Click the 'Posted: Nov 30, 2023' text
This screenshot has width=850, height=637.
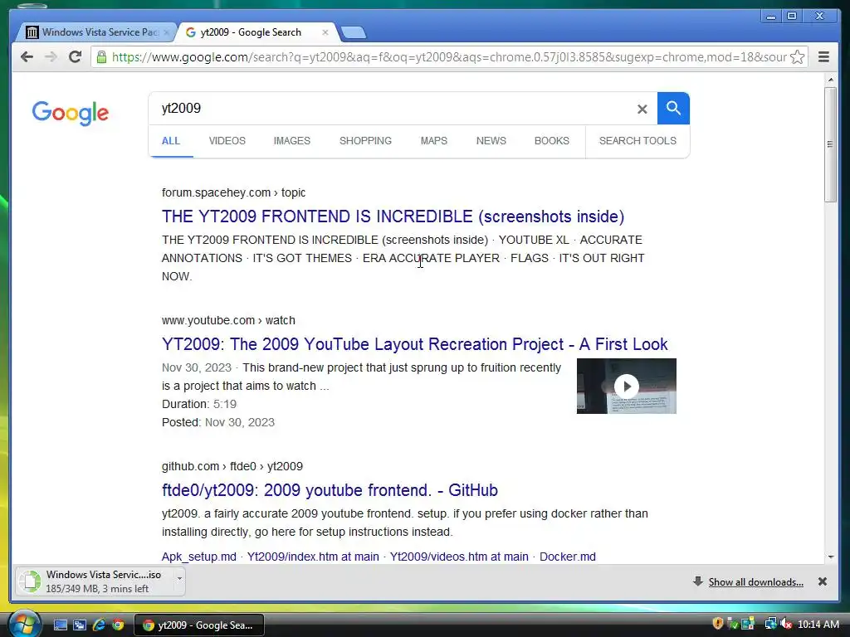[218, 422]
